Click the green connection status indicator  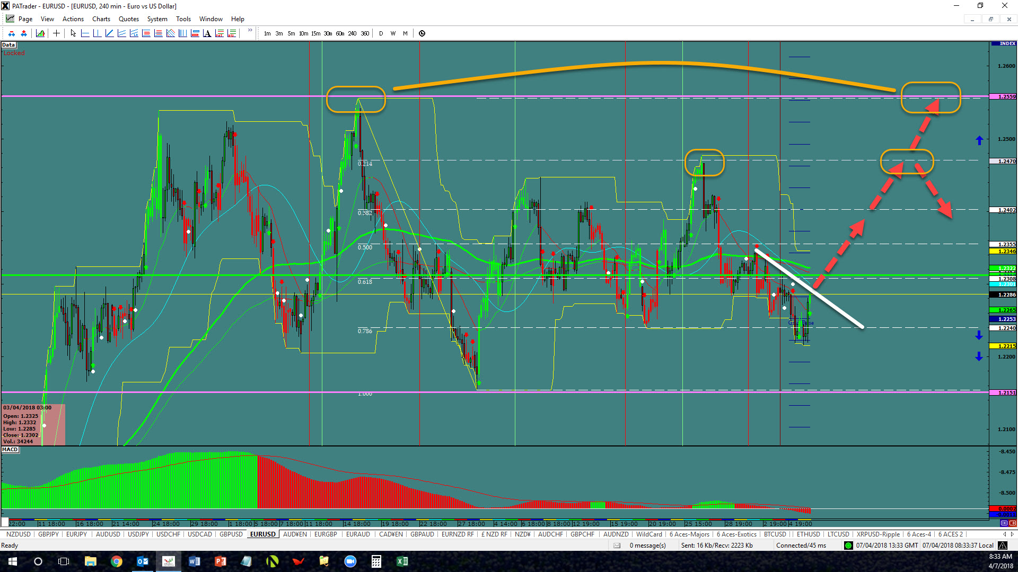[x=848, y=546]
